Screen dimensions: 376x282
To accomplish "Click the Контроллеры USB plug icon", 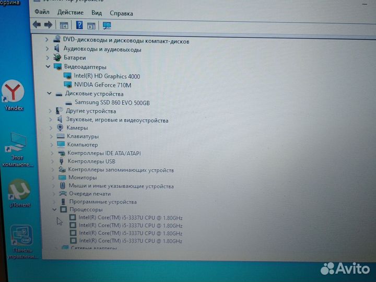I will [x=62, y=161].
